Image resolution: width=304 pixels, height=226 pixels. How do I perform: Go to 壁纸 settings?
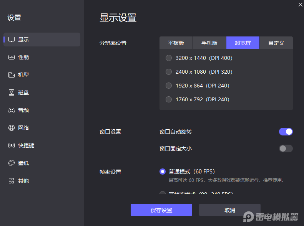42,163
